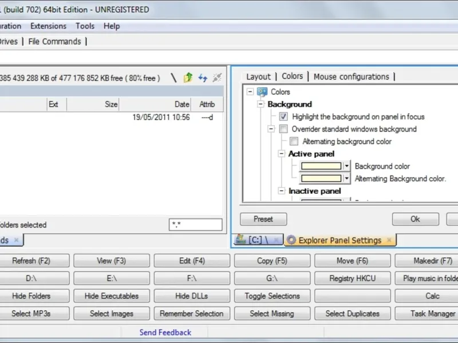Collapse the Override standard windows background node
458x343 pixels.
coord(271,129)
